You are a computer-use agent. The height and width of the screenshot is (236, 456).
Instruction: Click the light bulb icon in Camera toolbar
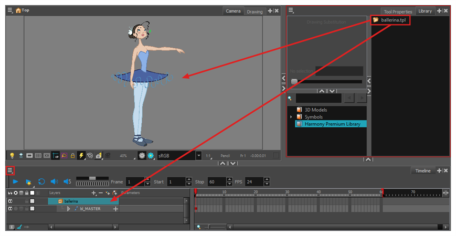point(12,156)
